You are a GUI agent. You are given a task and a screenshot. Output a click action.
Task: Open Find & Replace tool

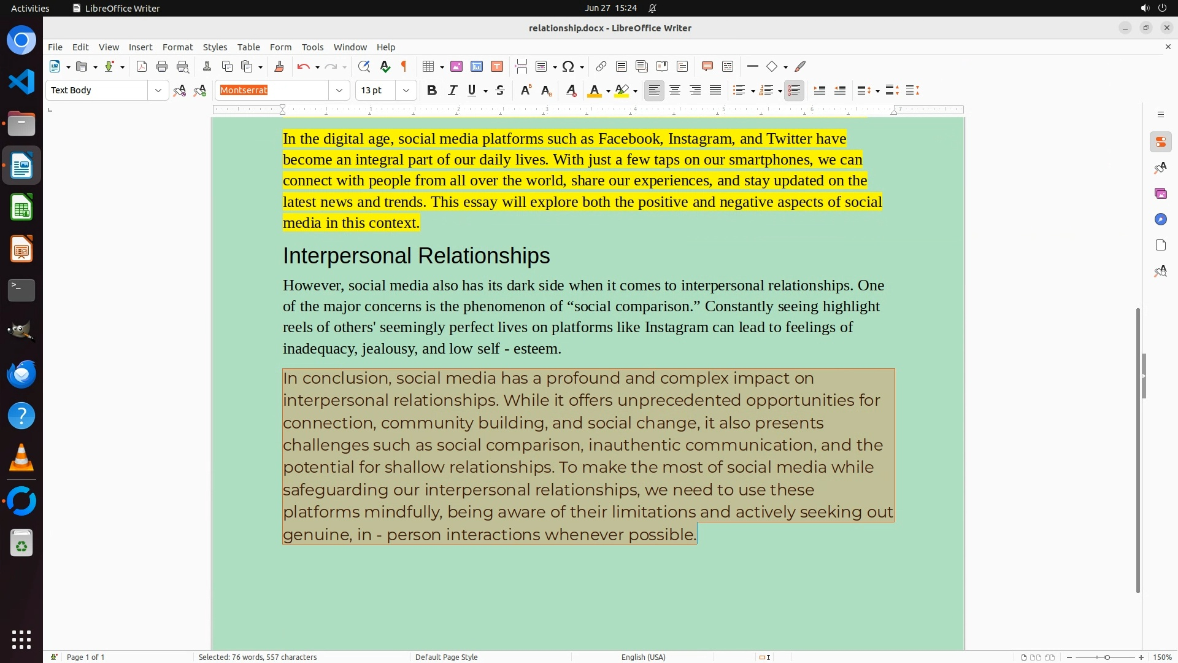coord(364,67)
